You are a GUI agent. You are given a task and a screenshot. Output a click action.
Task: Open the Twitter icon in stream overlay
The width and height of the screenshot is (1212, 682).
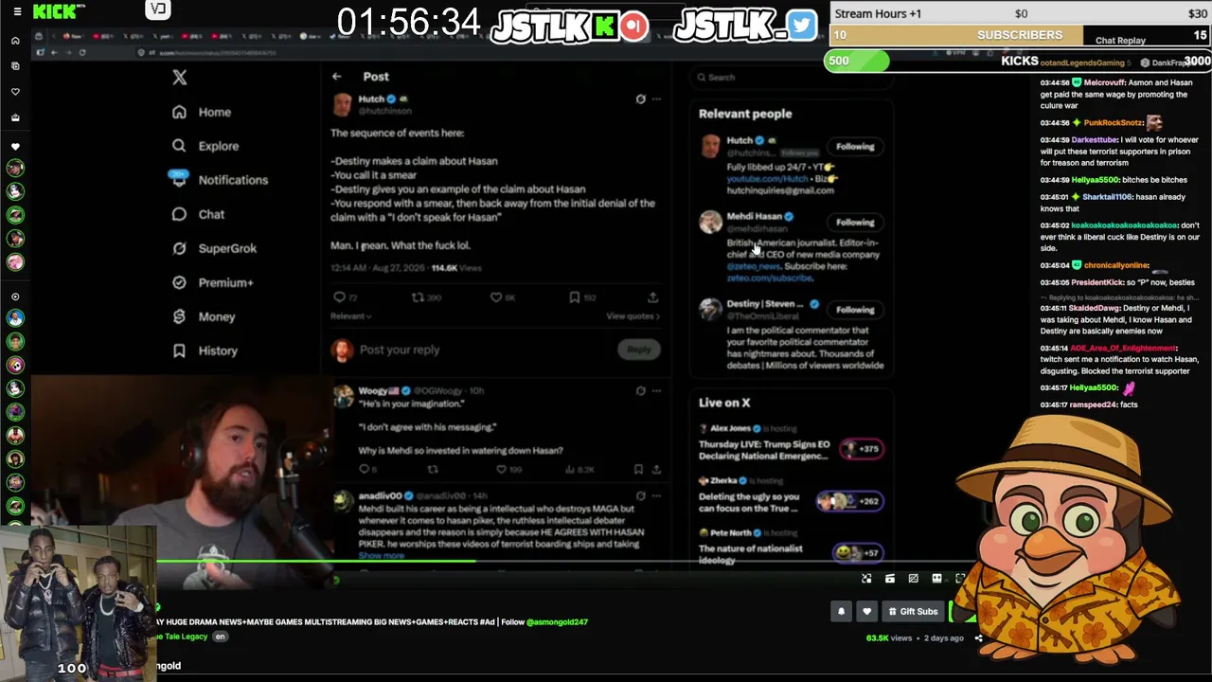[x=801, y=26]
